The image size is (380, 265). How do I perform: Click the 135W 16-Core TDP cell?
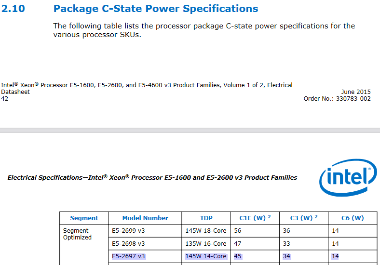click(x=205, y=244)
